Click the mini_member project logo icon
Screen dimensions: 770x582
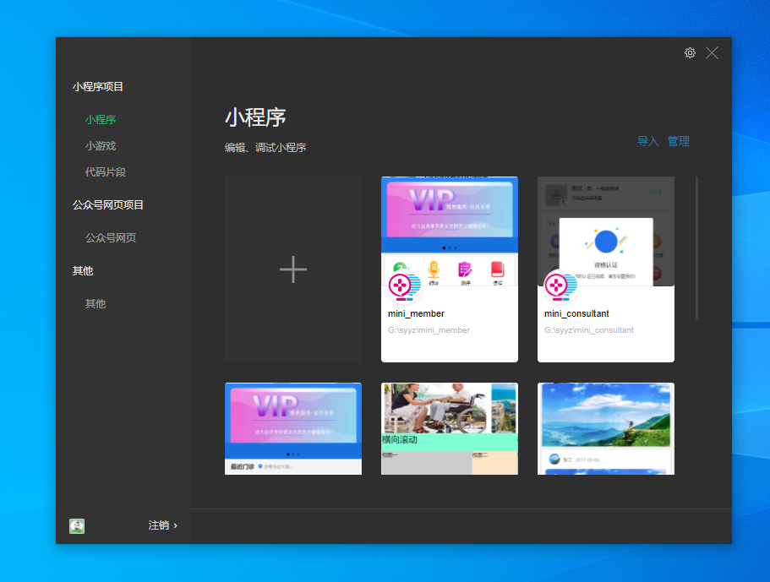(405, 286)
